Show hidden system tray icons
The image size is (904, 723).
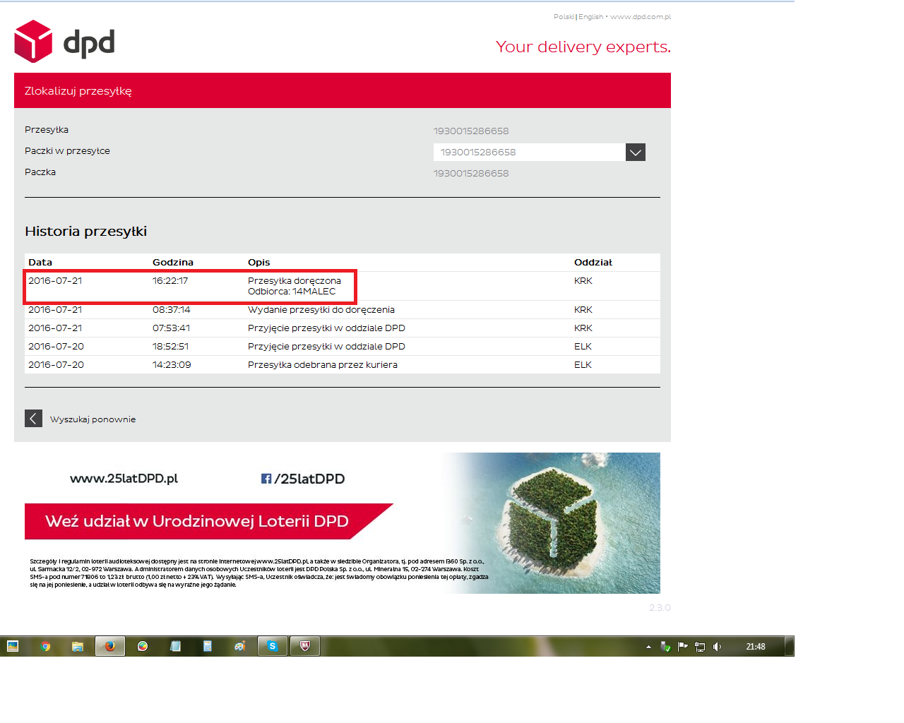tap(648, 647)
